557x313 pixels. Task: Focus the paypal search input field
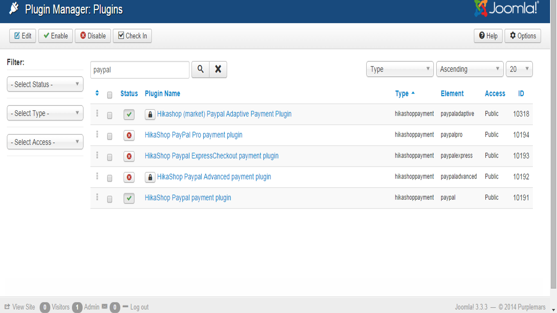pos(140,70)
